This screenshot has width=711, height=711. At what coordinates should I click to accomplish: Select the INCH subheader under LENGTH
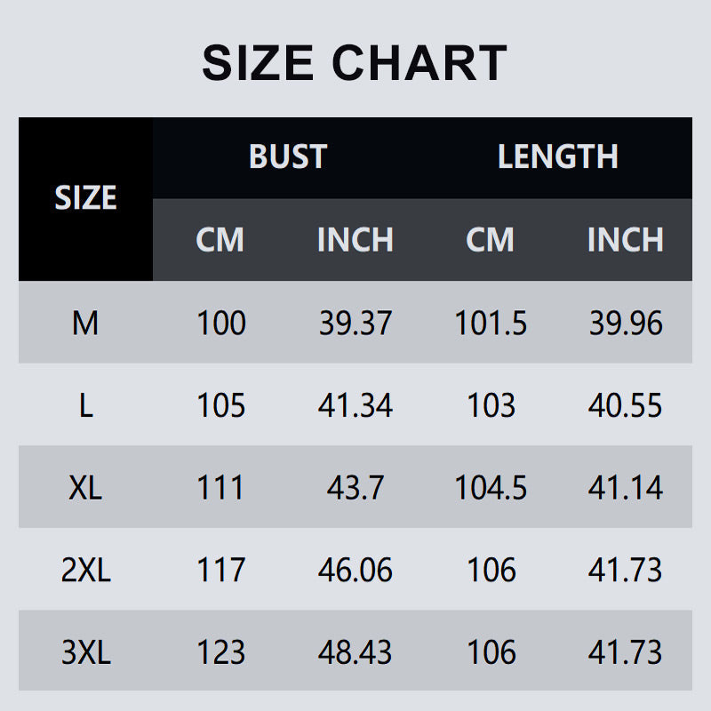[x=626, y=239]
